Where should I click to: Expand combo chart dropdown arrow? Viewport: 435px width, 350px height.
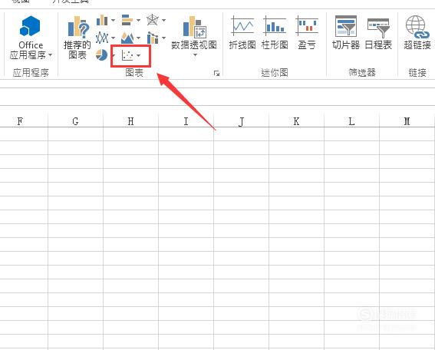163,38
